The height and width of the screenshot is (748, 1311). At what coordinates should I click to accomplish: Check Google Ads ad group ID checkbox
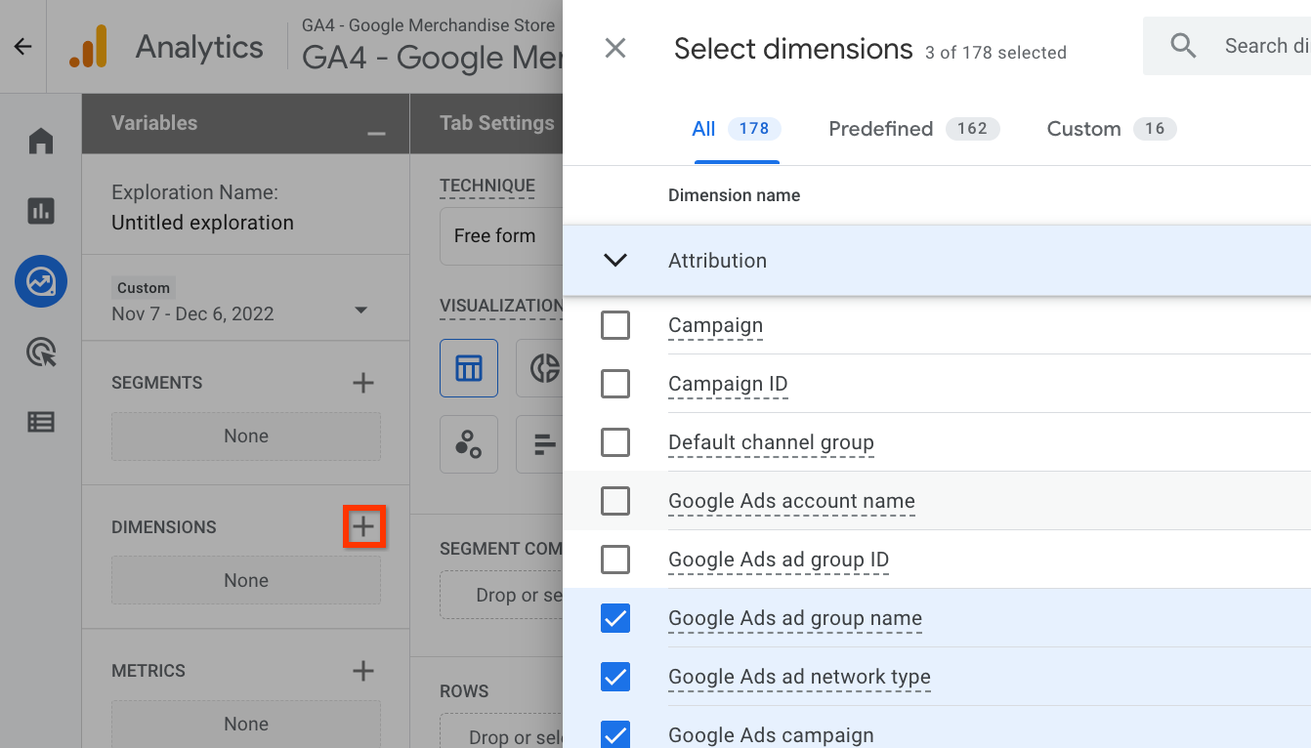[615, 560]
